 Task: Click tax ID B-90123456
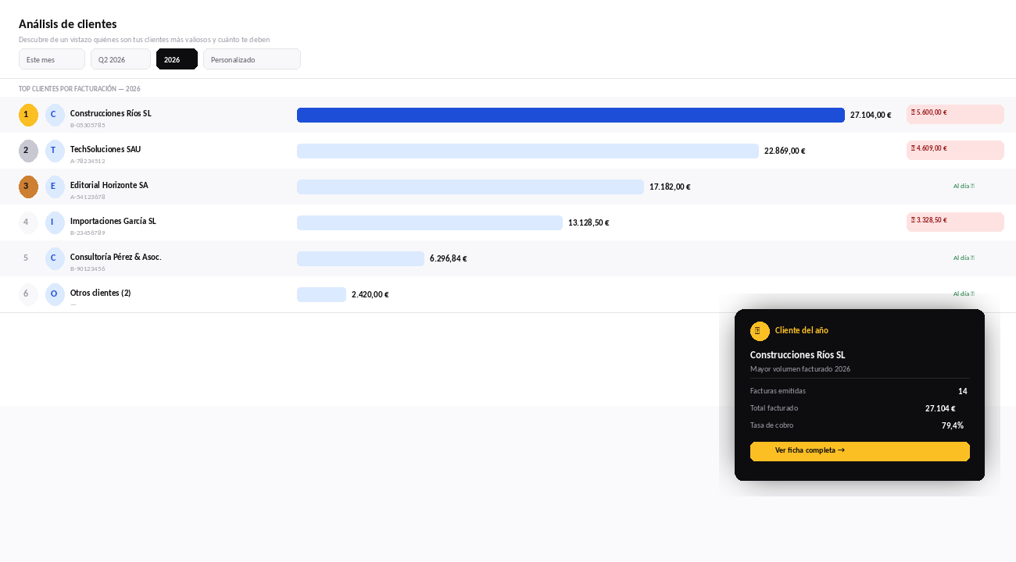click(x=88, y=269)
